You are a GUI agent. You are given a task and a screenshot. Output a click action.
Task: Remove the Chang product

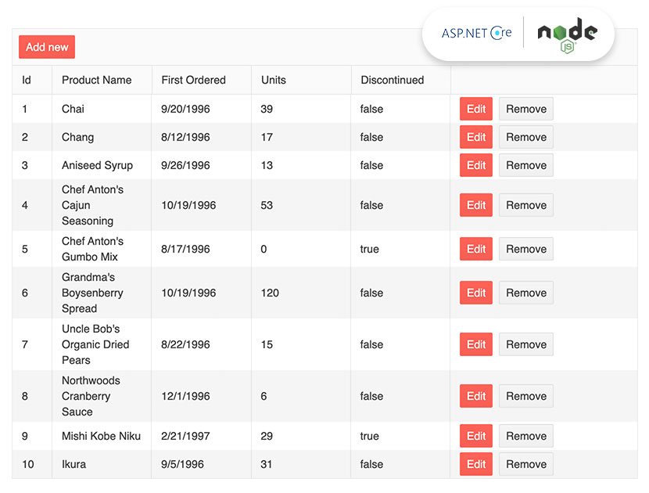525,137
